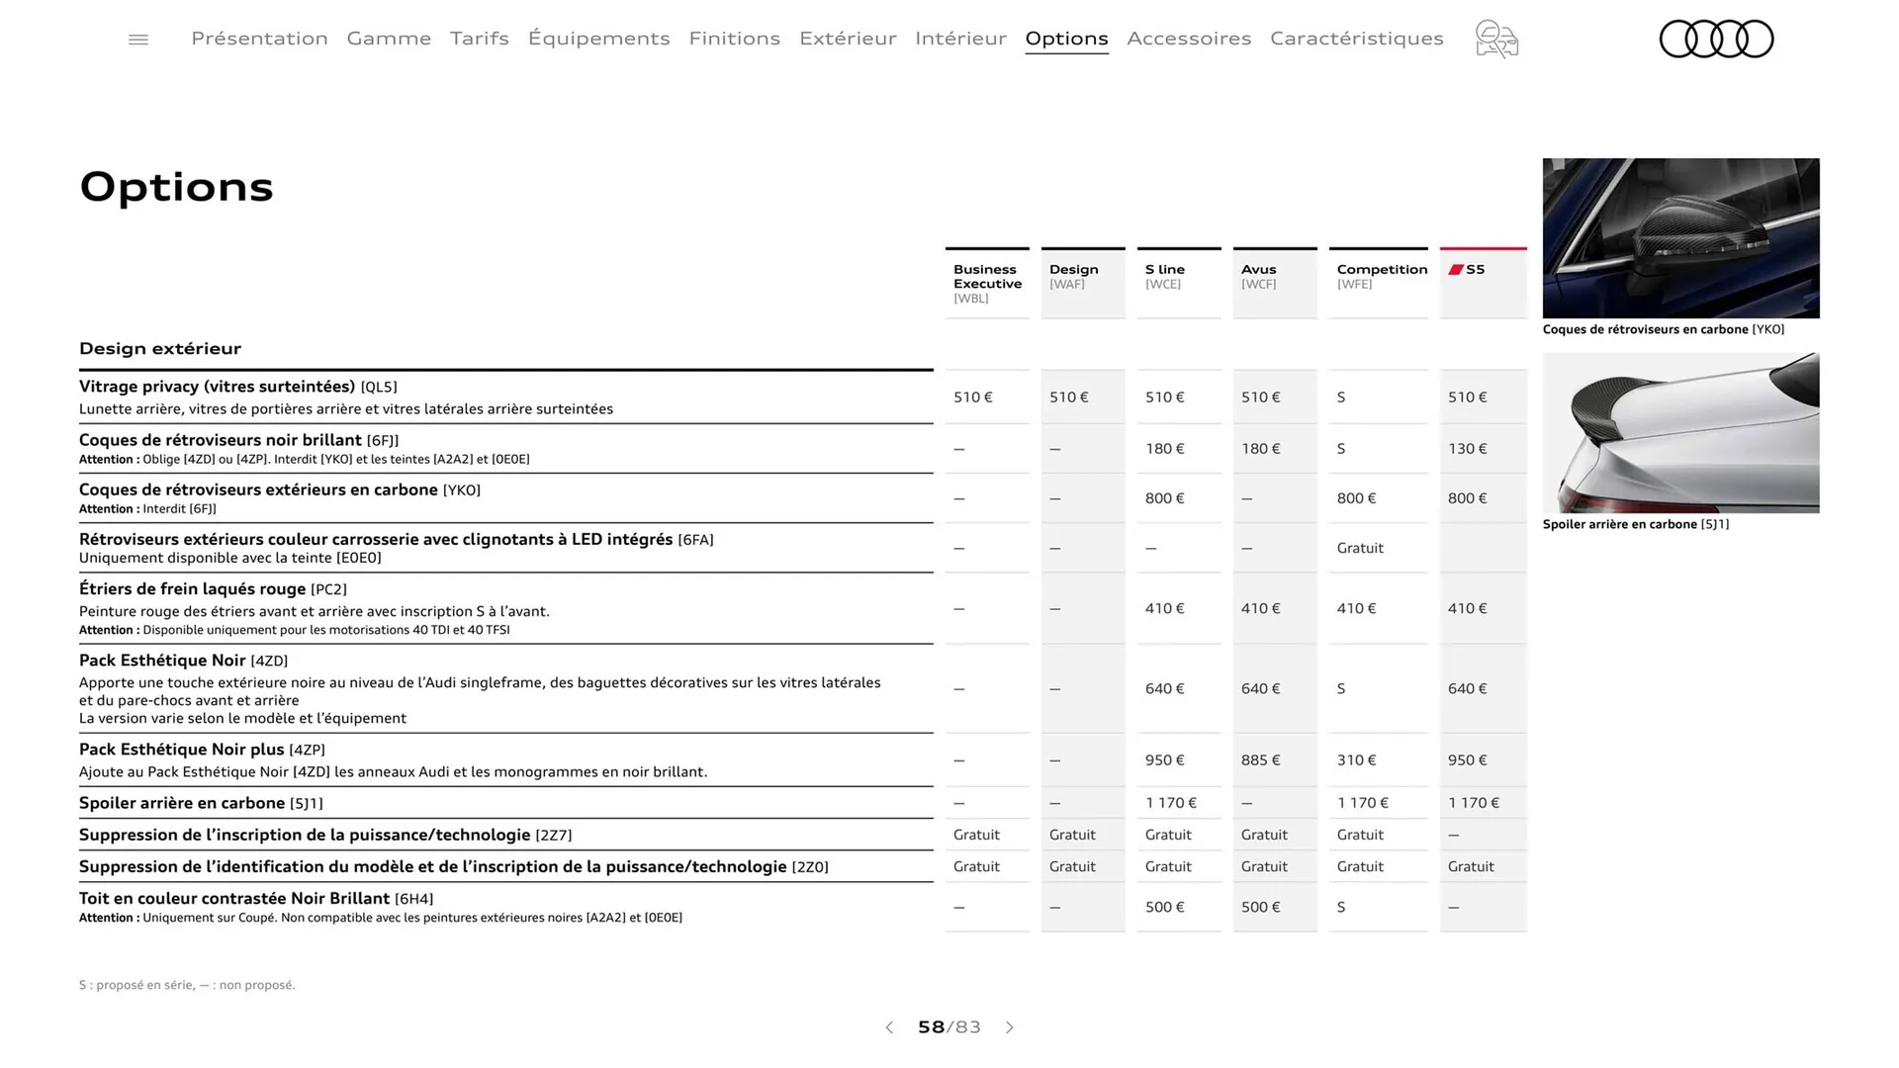Click the dealer contact chat icon
The image size is (1899, 1068).
(1496, 40)
